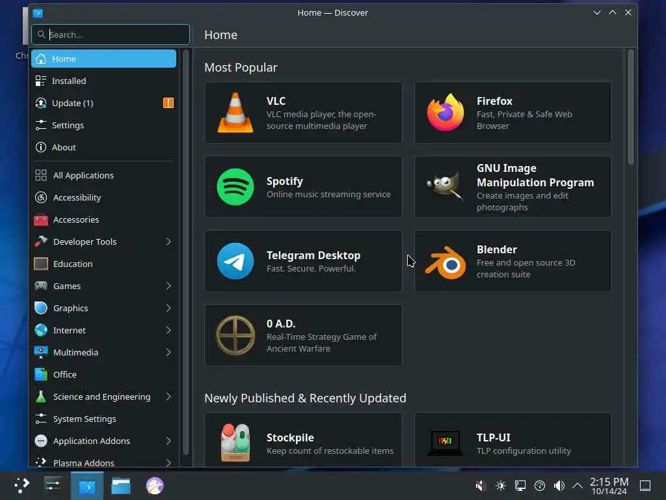Screen dimensions: 666x500
Task: Click Newly Published & Recently Updated heading
Action: (x=306, y=398)
